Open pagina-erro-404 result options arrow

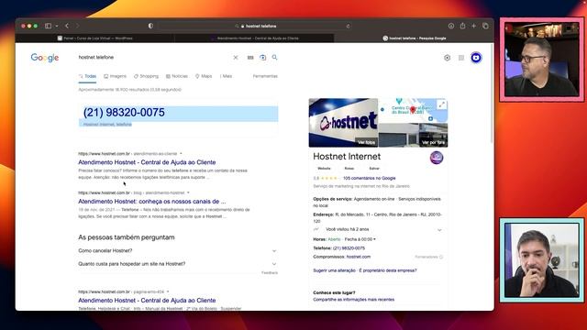[168, 291]
